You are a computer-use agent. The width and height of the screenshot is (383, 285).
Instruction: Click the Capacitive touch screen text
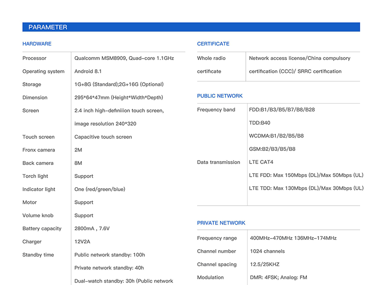coord(103,137)
